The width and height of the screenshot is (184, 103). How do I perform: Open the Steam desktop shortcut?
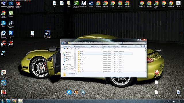tap(91, 4)
